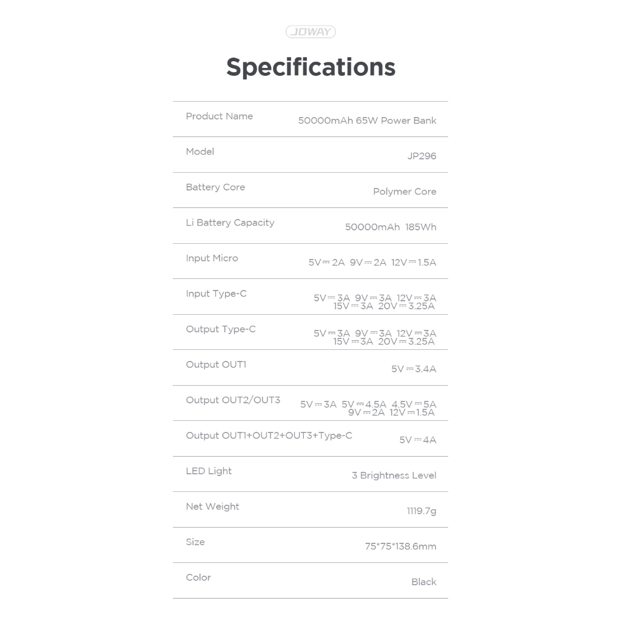Click the 75*75*138.6mm size value
This screenshot has width=621, height=621.
pos(400,546)
